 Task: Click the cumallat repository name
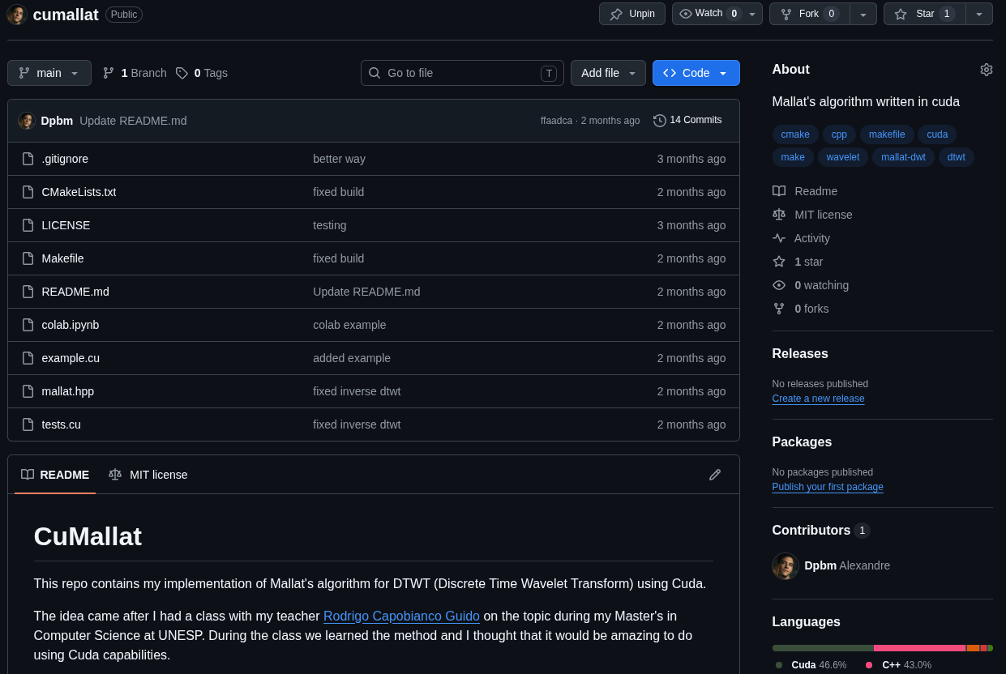66,15
